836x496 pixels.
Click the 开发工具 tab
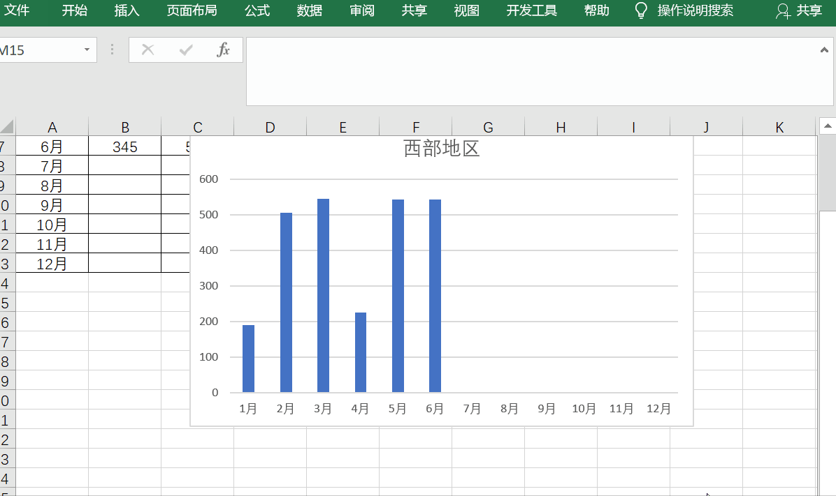pos(532,10)
